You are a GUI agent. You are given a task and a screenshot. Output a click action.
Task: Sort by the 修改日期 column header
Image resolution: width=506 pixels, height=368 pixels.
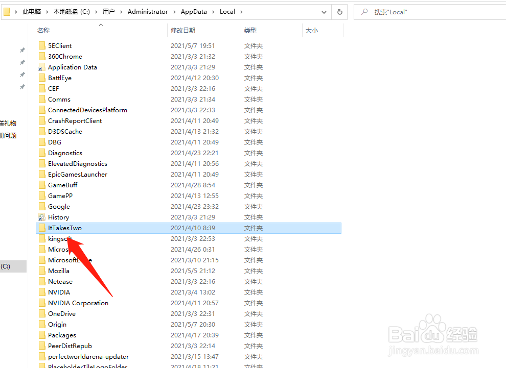(183, 30)
